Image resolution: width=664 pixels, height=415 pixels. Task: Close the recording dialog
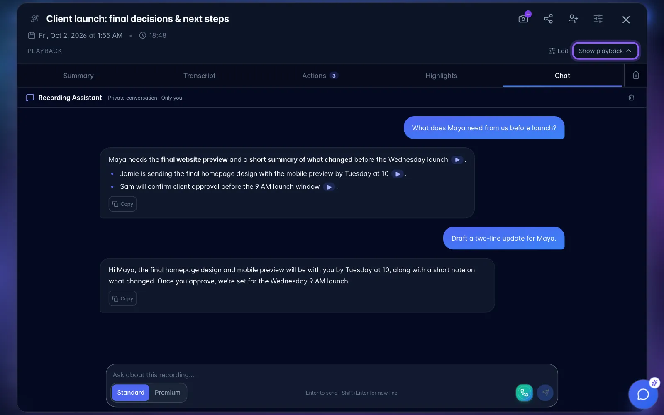(626, 20)
